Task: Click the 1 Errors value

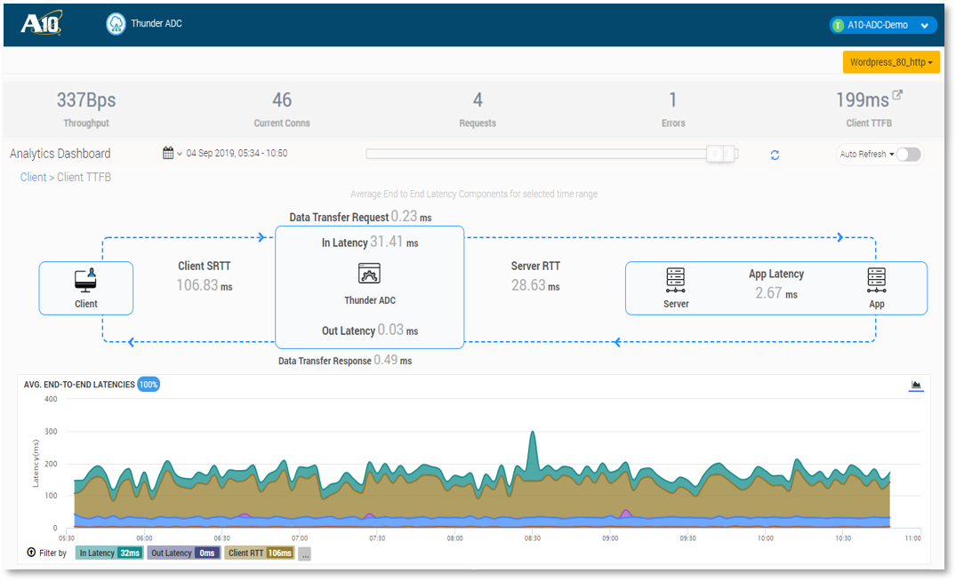Action: pyautogui.click(x=673, y=99)
